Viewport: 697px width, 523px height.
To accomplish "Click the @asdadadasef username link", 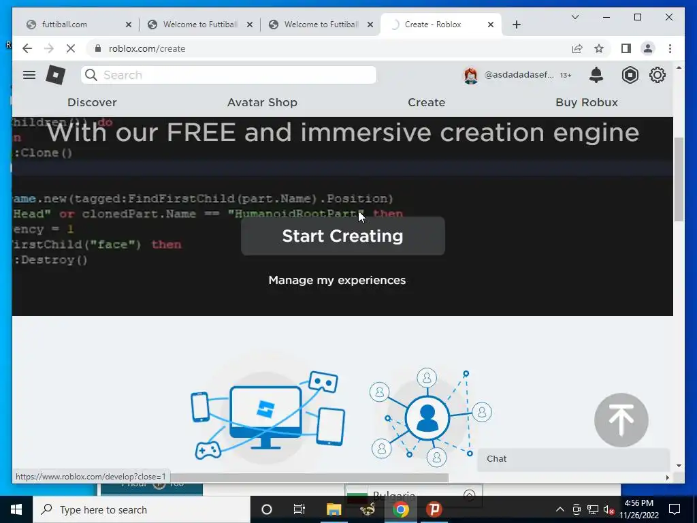I will 519,75.
